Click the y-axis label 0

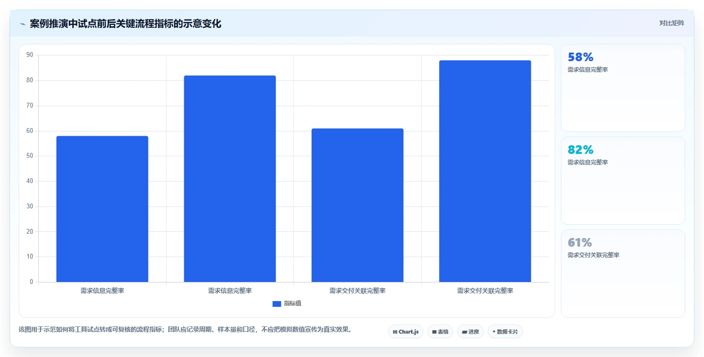[32, 282]
